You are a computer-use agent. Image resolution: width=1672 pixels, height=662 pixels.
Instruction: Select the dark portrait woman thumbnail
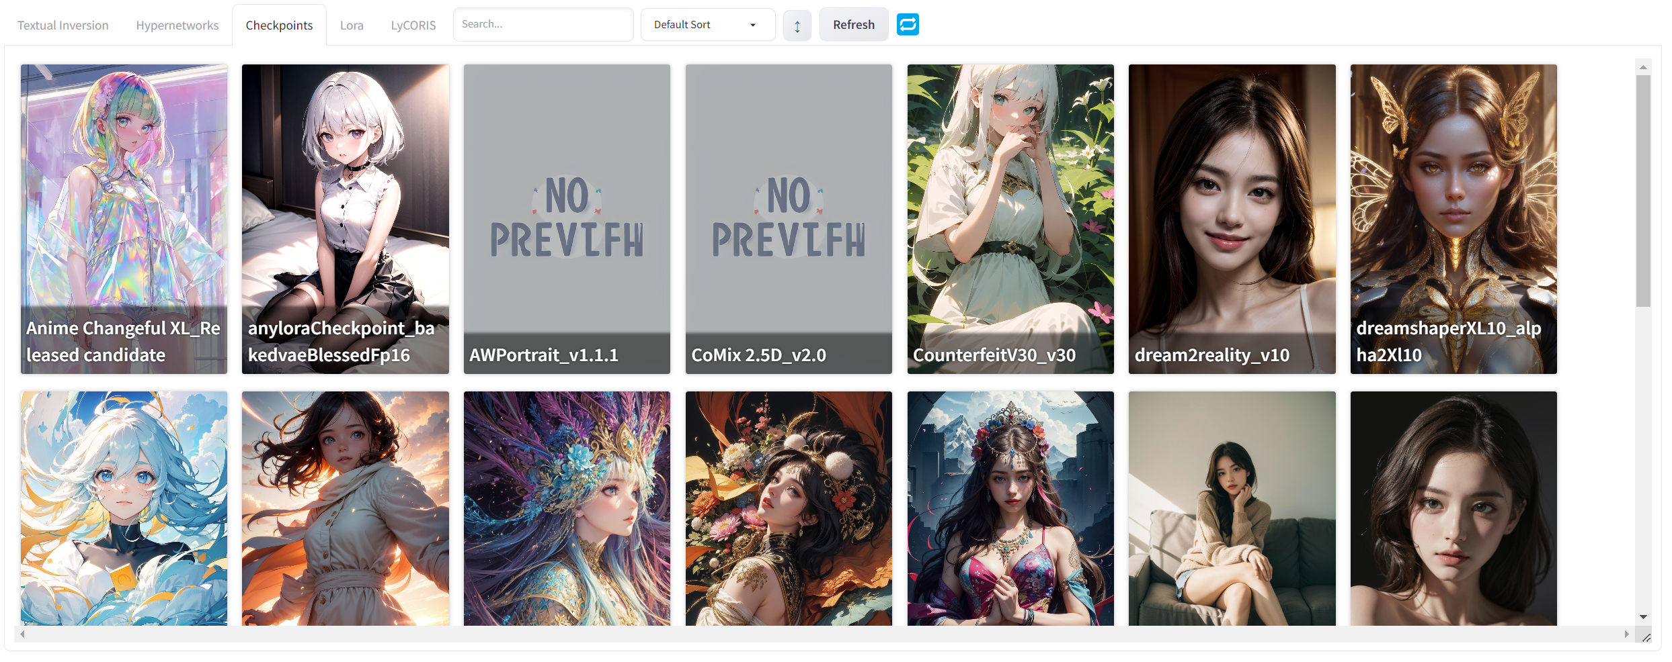1454,508
